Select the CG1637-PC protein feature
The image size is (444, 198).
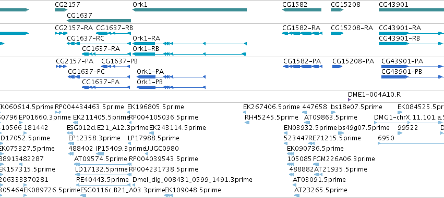point(99,77)
